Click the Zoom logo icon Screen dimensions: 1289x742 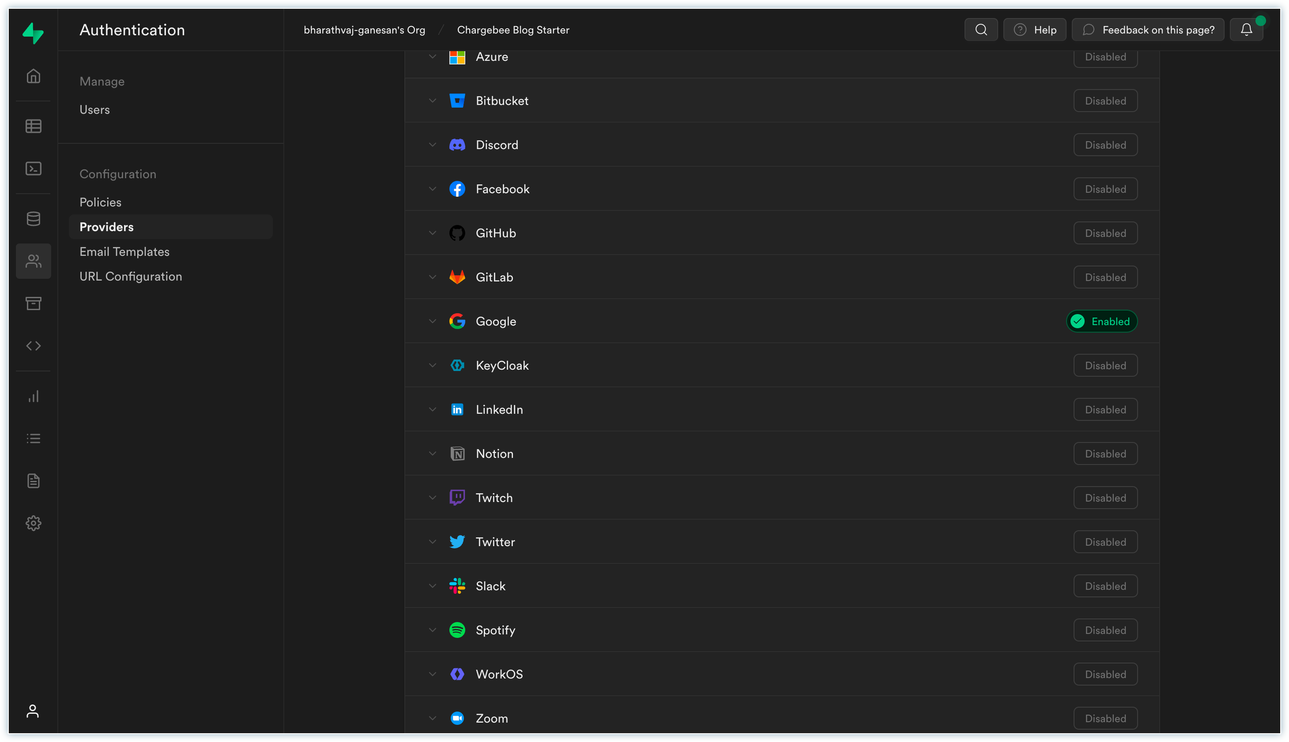pyautogui.click(x=457, y=718)
